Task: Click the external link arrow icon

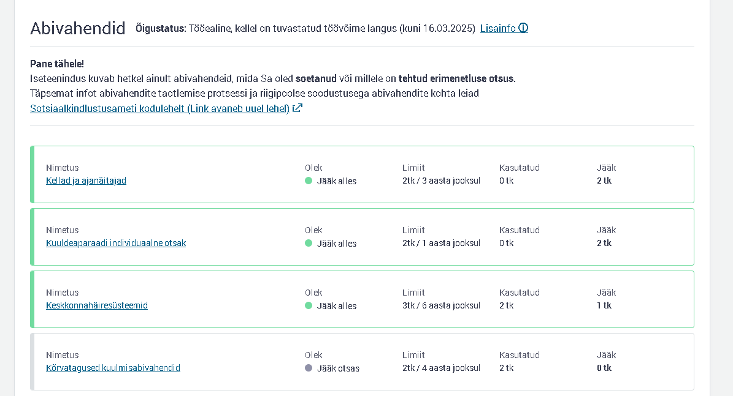Action: (x=297, y=108)
